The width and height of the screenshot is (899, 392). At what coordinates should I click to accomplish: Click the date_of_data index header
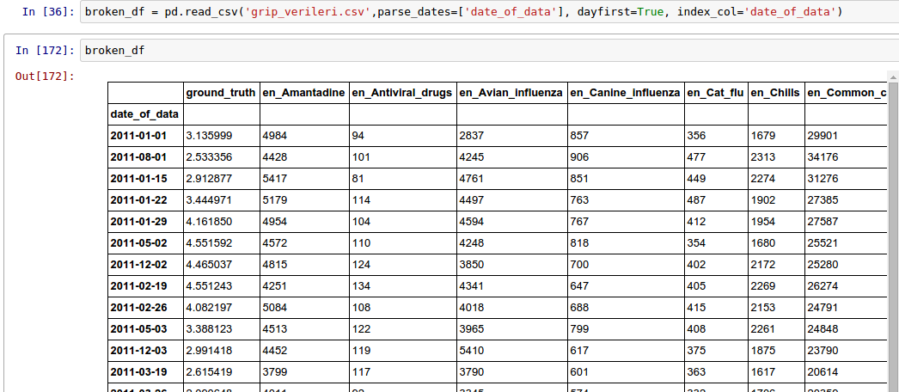tap(144, 113)
